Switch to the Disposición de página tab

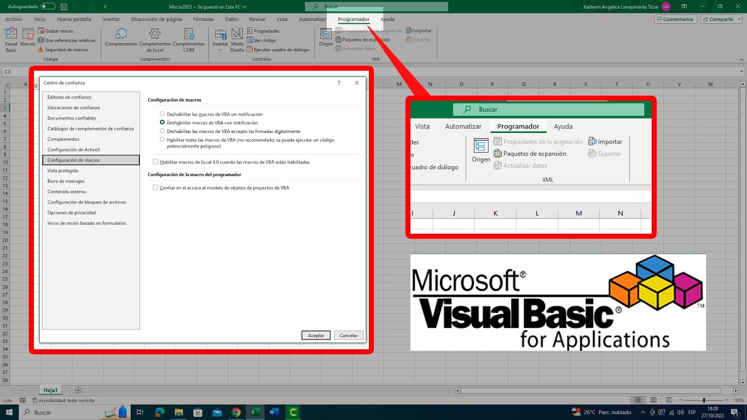point(156,19)
